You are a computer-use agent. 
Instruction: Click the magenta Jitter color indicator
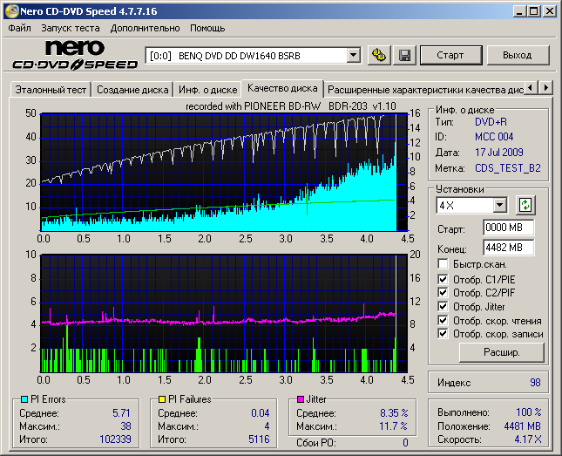pos(299,399)
